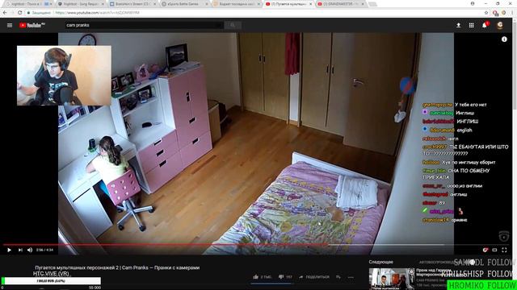Switch to the Nightbot Song Requests tab
Screen dimensions: 517x290
pyautogui.click(x=80, y=4)
